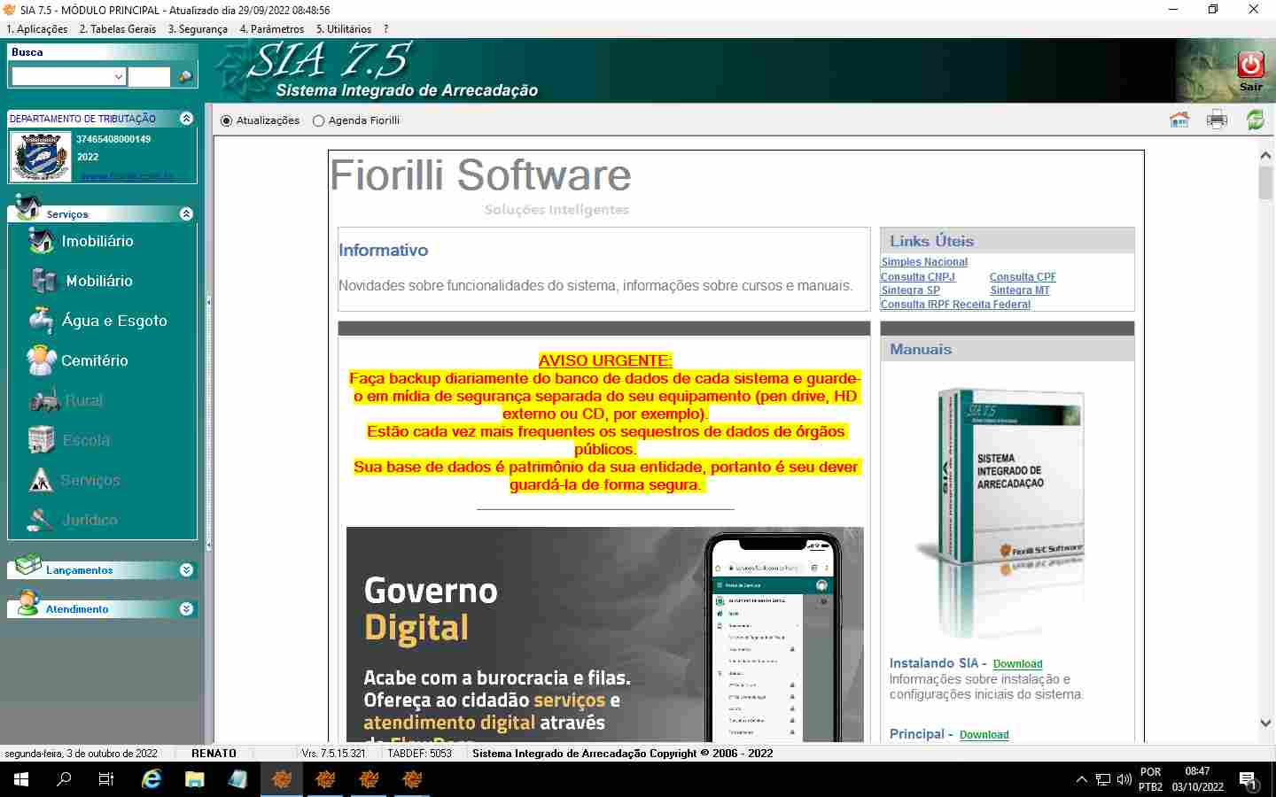This screenshot has width=1276, height=797.
Task: Open the Simples Nacional link
Action: (x=924, y=262)
